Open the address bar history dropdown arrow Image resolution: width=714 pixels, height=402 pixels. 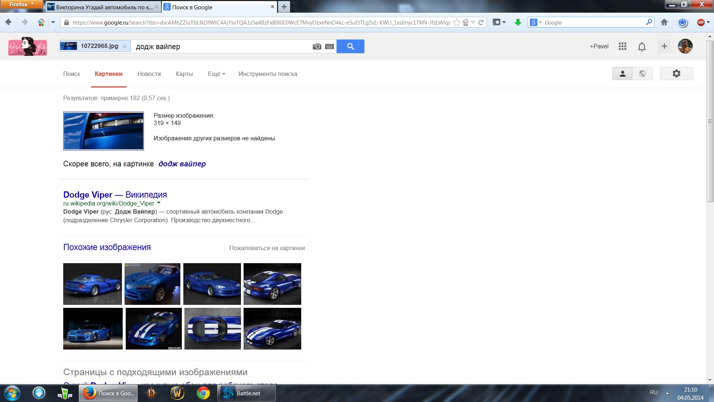point(473,22)
